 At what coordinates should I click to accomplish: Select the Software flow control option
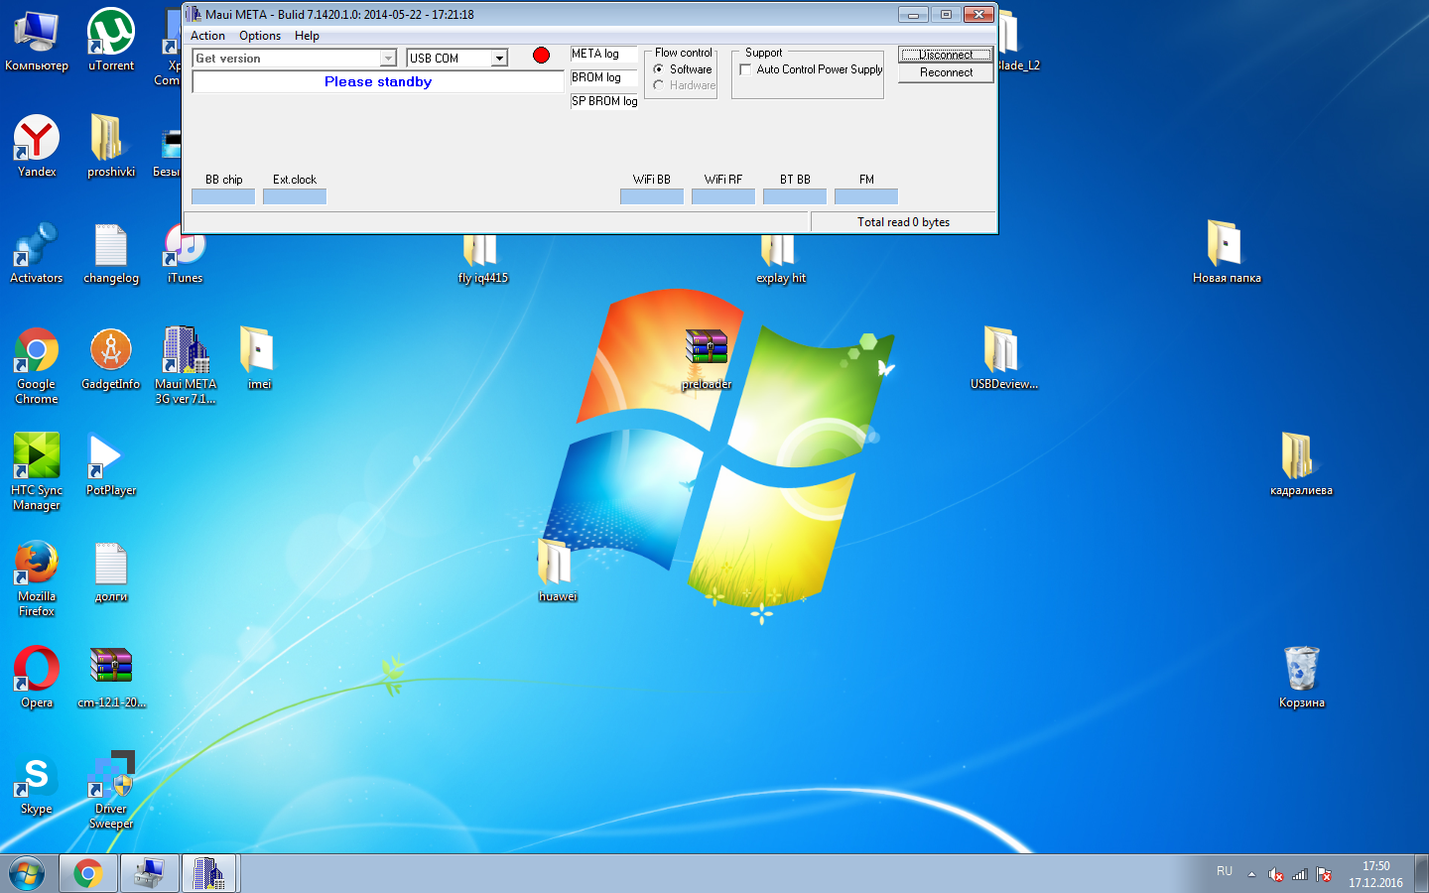pyautogui.click(x=659, y=69)
